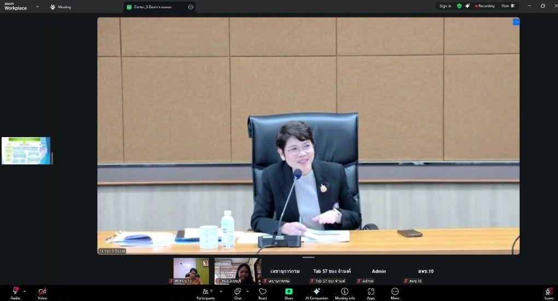Click the Sign in button
558x301 pixels.
tap(445, 6)
